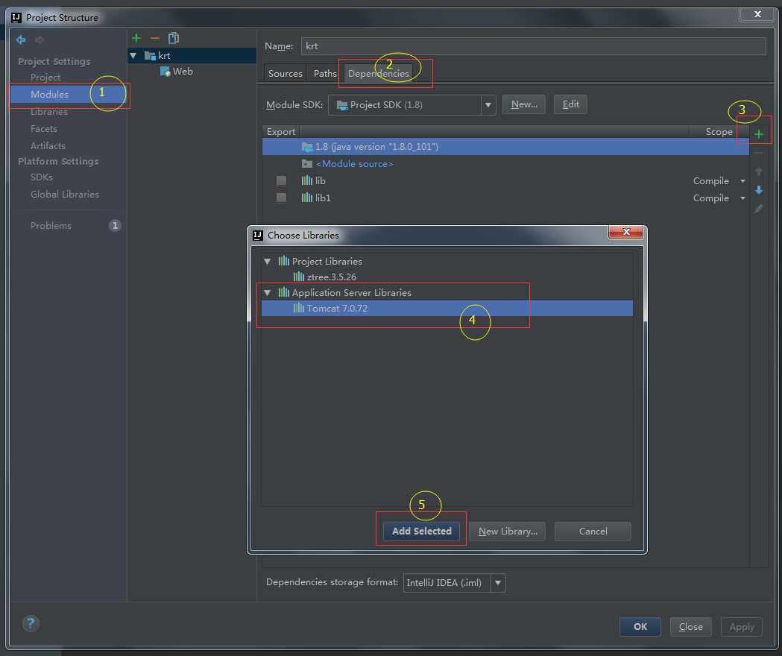The width and height of the screenshot is (782, 656).
Task: Copy the selected module icon
Action: [174, 38]
